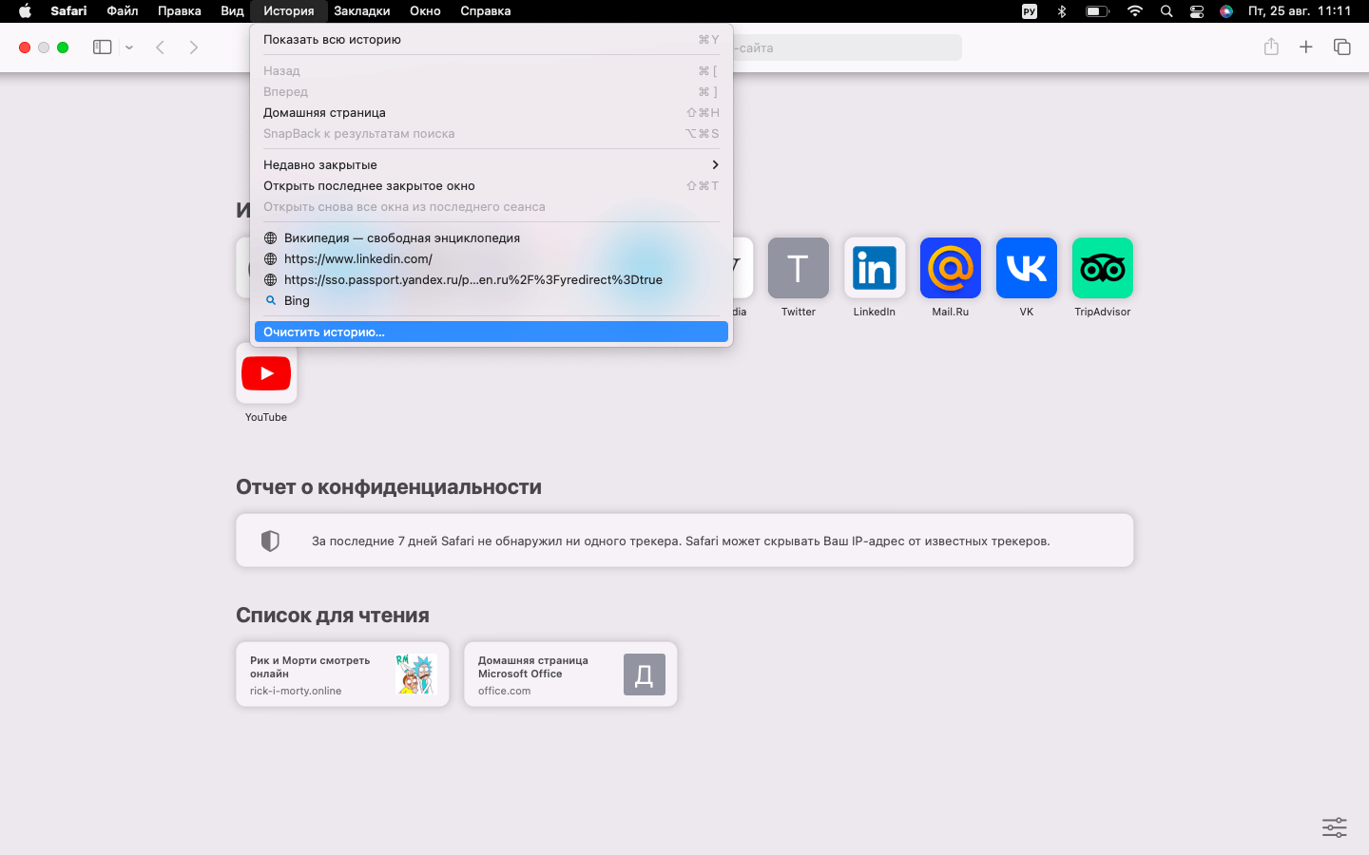This screenshot has width=1369, height=855.
Task: Click the Bluetooth menu bar icon
Action: (1062, 11)
